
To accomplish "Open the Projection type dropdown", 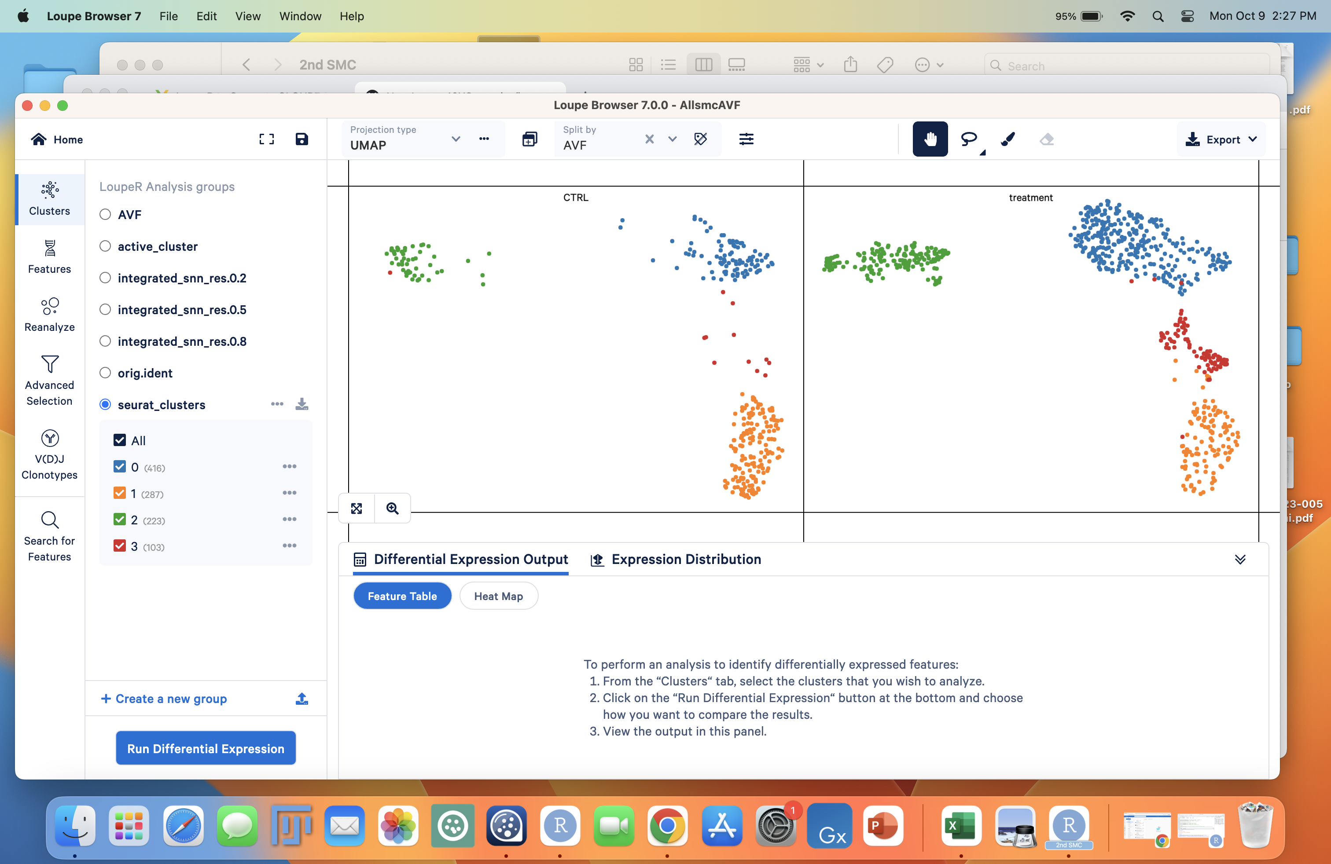I will point(455,139).
